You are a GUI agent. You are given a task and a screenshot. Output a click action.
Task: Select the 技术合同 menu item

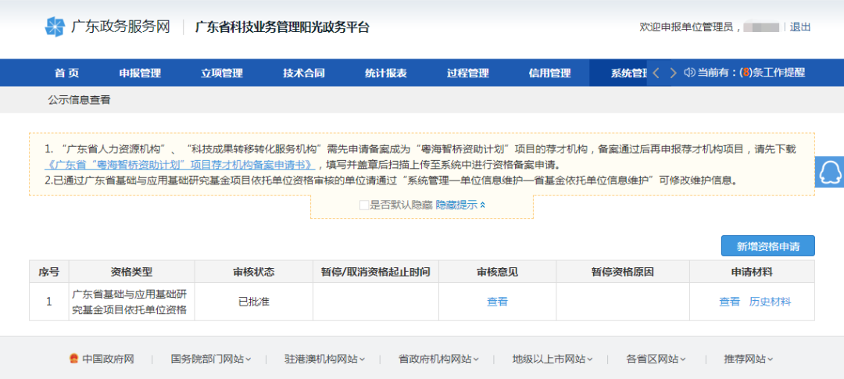pos(304,73)
